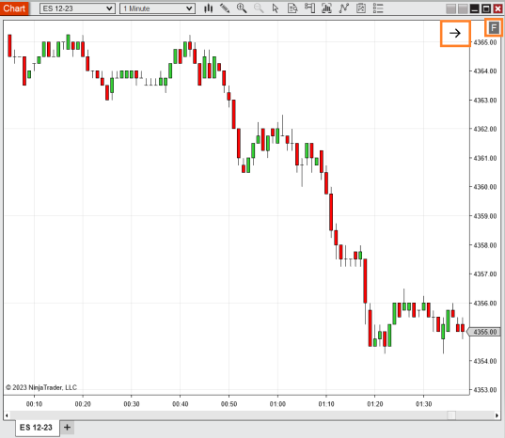The height and width of the screenshot is (438, 505).
Task: Click the 4355.00 current price marker
Action: point(484,332)
